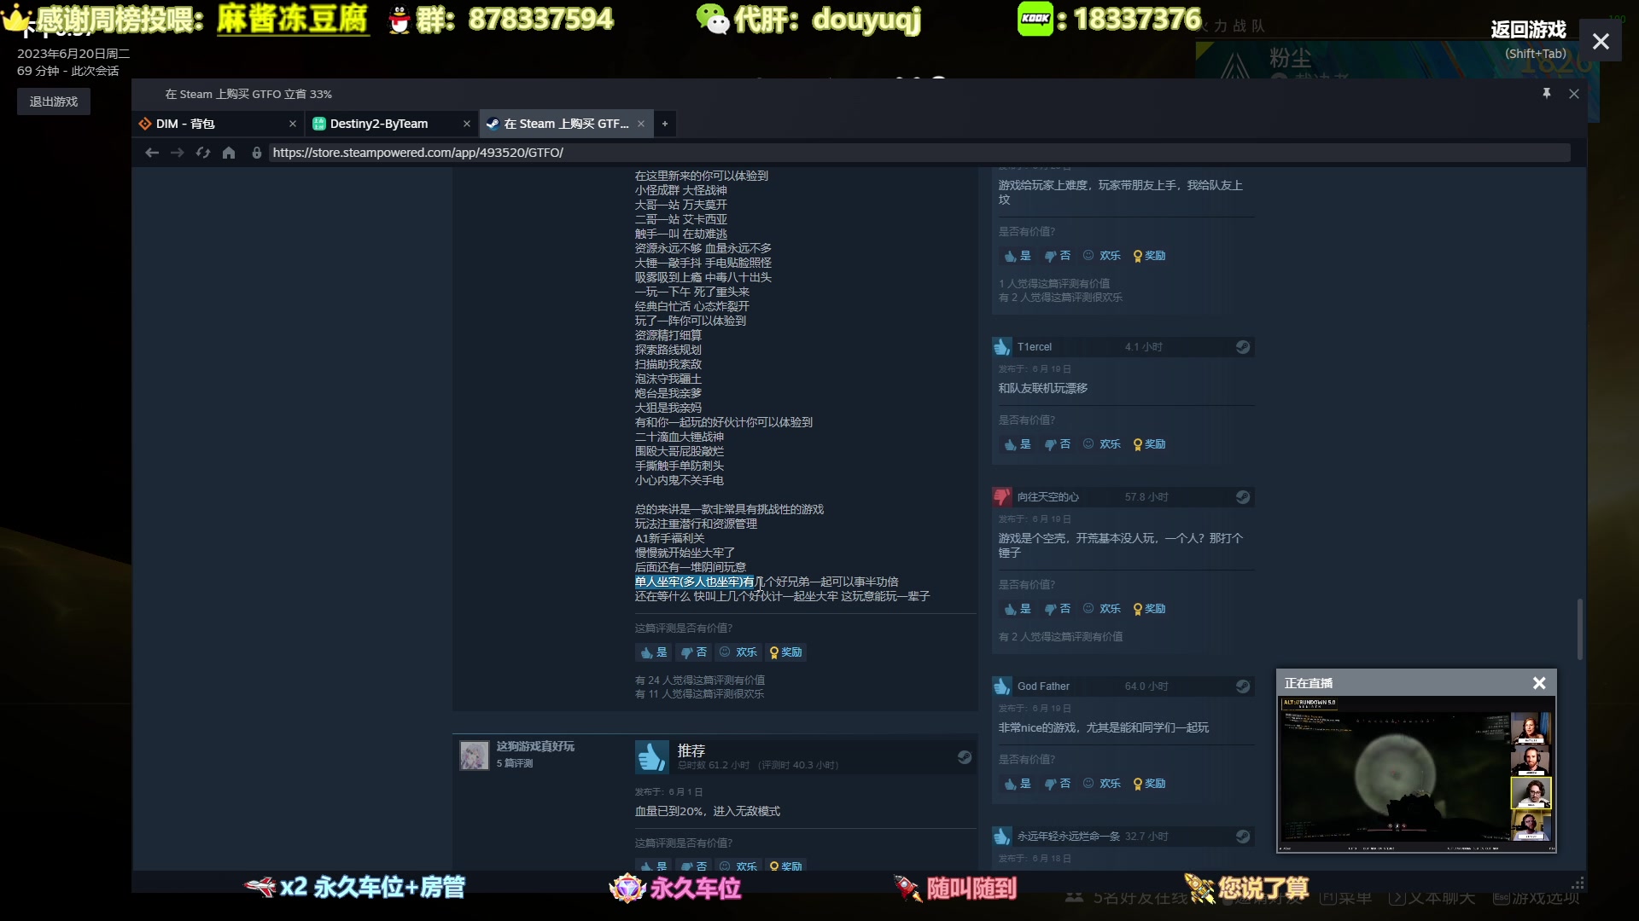Click Steam client icon on T1ercel's review

click(x=1243, y=347)
